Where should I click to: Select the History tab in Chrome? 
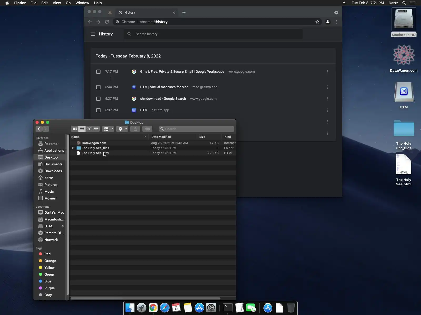pyautogui.click(x=147, y=13)
